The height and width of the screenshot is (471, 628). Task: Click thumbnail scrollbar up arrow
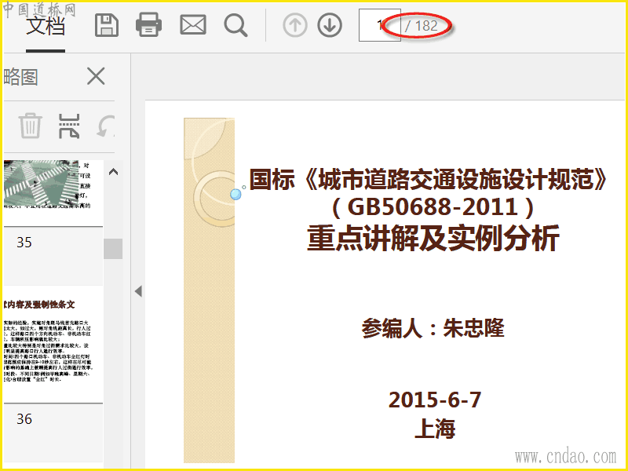click(113, 172)
